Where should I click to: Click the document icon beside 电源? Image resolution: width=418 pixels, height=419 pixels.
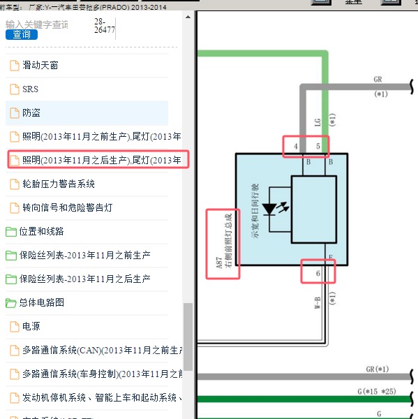coord(15,327)
